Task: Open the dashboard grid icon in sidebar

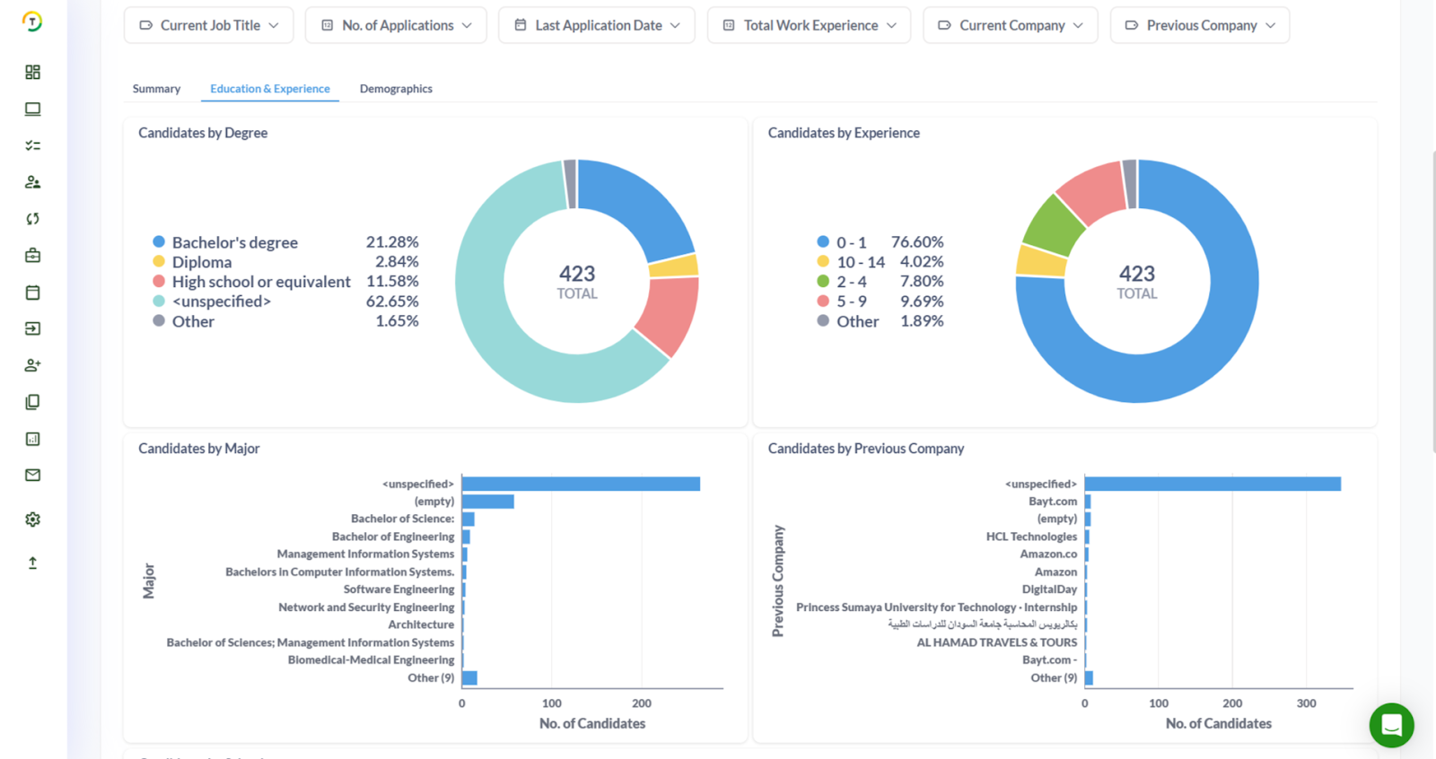Action: (32, 72)
